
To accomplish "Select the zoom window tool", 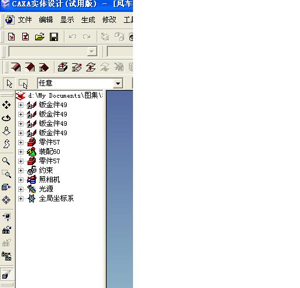I will 6,174.
